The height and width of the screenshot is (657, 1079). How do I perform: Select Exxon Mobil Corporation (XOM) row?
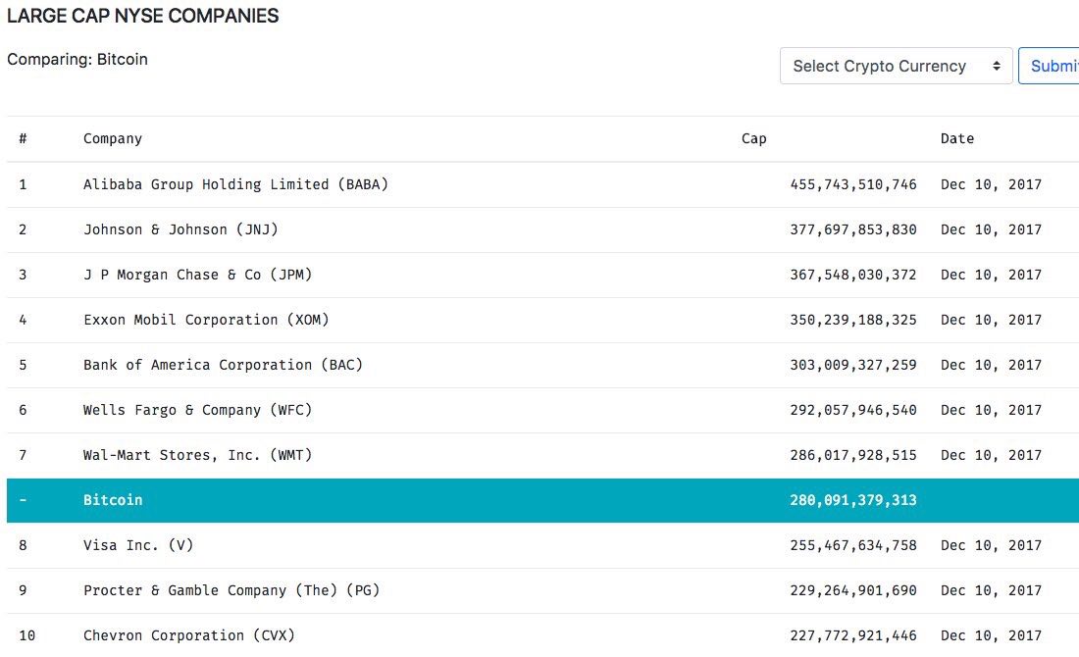click(x=206, y=320)
